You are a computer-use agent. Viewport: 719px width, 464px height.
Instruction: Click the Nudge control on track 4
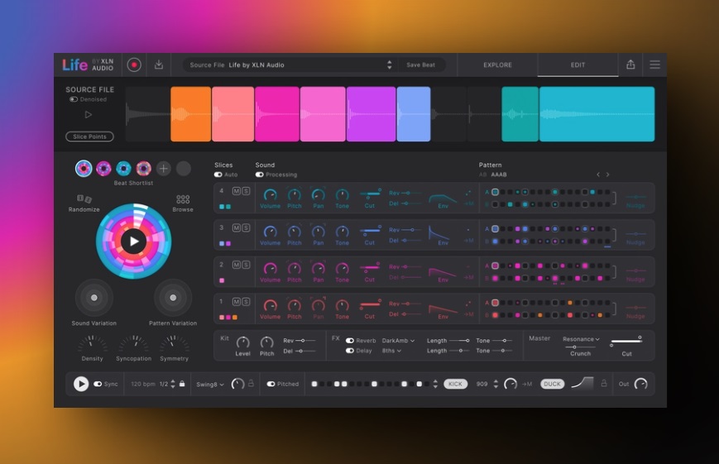[635, 197]
